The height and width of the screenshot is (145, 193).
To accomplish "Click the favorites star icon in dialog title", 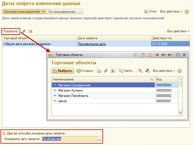I will tap(135, 55).
